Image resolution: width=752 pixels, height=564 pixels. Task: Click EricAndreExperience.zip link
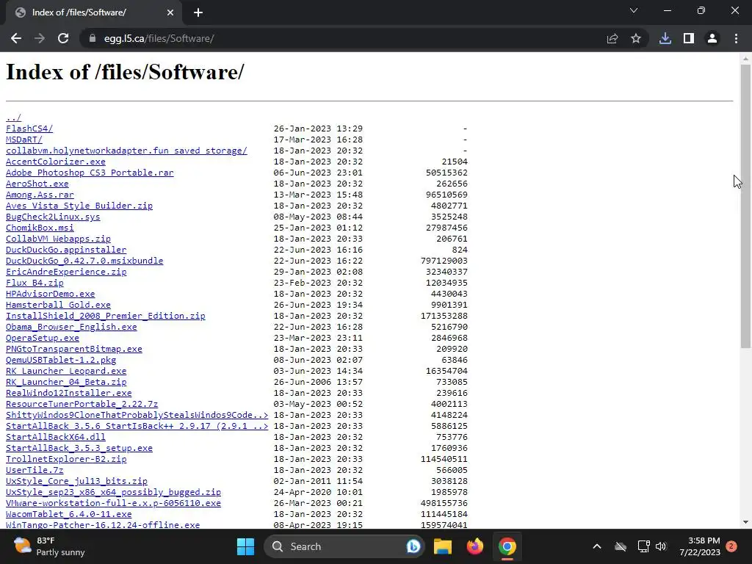(x=66, y=272)
